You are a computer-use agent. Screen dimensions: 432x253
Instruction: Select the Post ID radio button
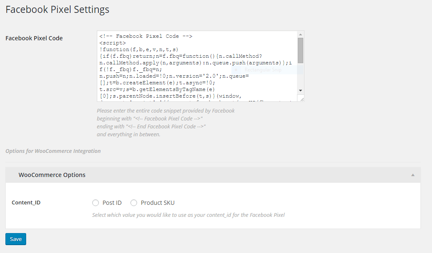[x=96, y=203]
